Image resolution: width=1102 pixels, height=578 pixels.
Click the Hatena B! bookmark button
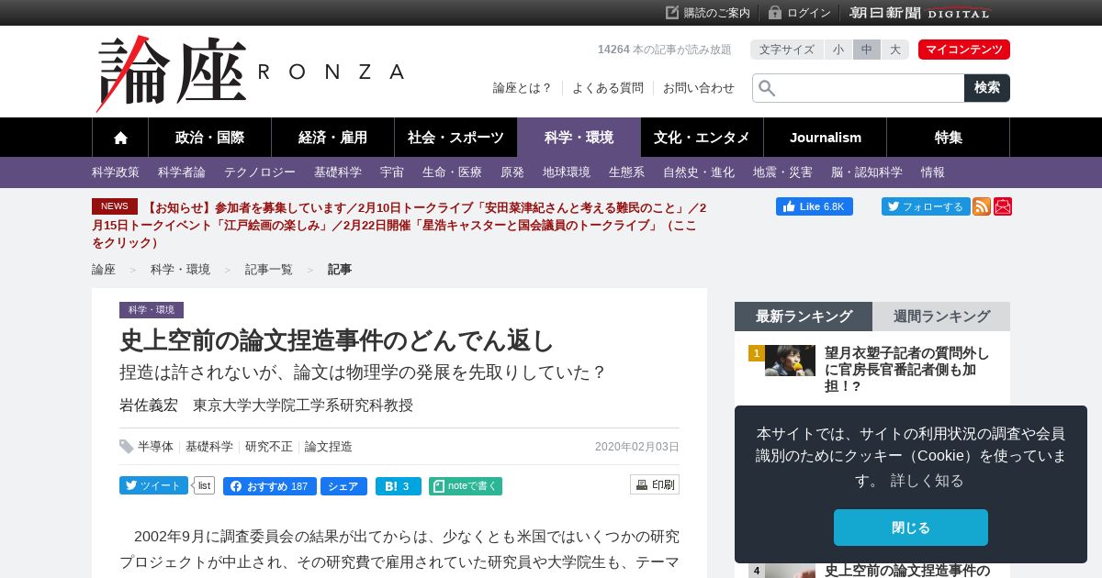point(399,486)
